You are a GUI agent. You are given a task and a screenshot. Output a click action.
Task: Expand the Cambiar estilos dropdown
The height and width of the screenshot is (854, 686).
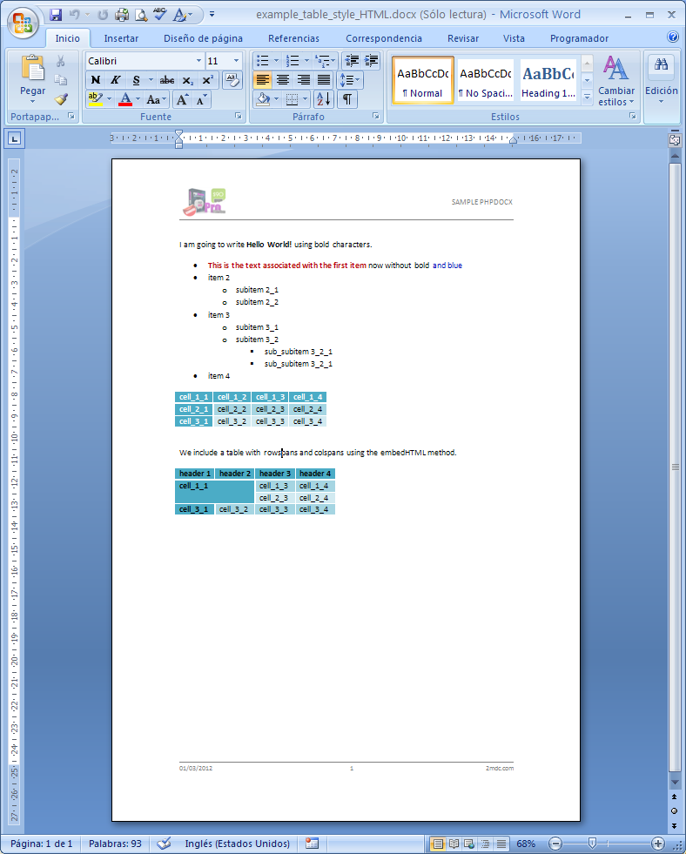616,81
